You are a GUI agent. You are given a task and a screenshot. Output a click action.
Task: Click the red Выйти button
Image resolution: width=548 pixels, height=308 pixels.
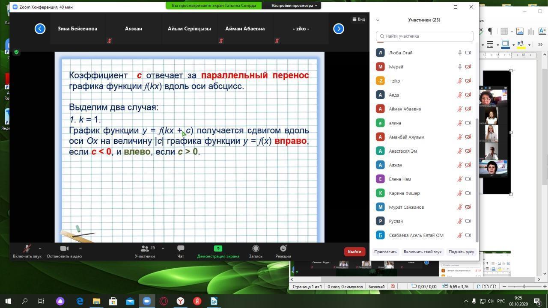pos(354,252)
